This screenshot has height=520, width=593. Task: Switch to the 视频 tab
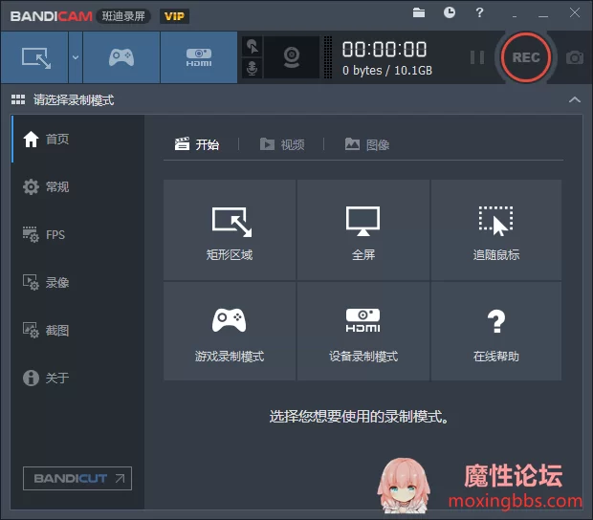tap(282, 144)
